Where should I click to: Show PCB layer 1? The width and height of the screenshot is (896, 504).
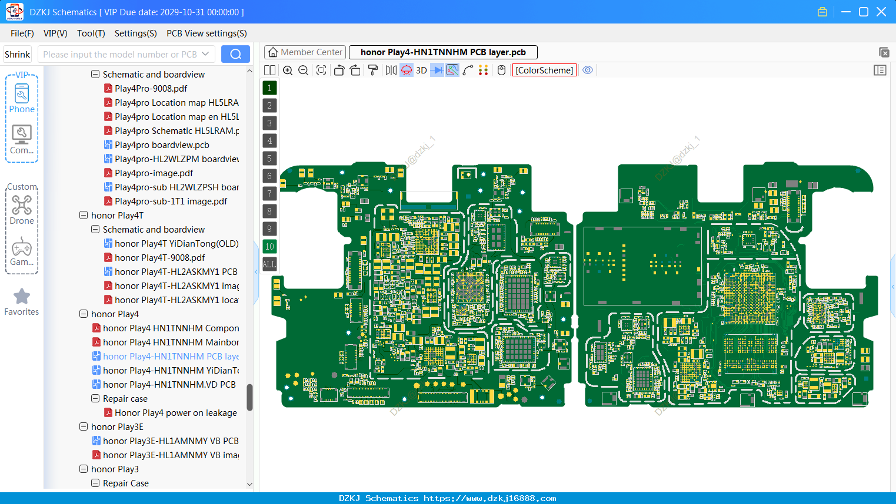click(269, 88)
